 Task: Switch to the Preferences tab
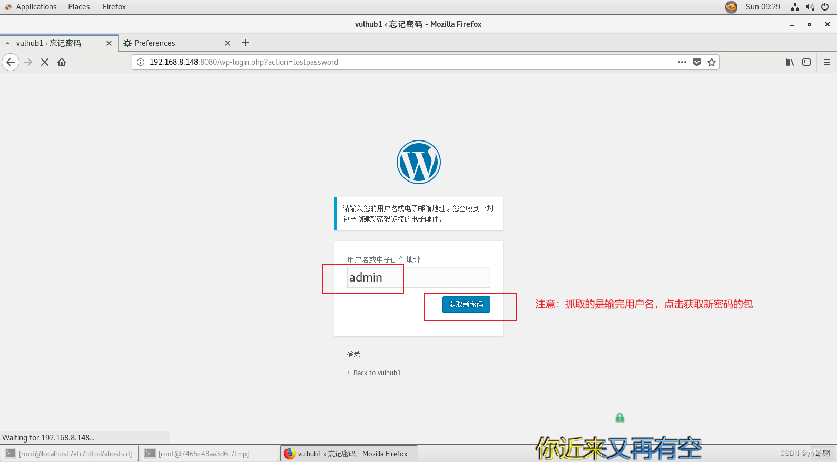(178, 43)
